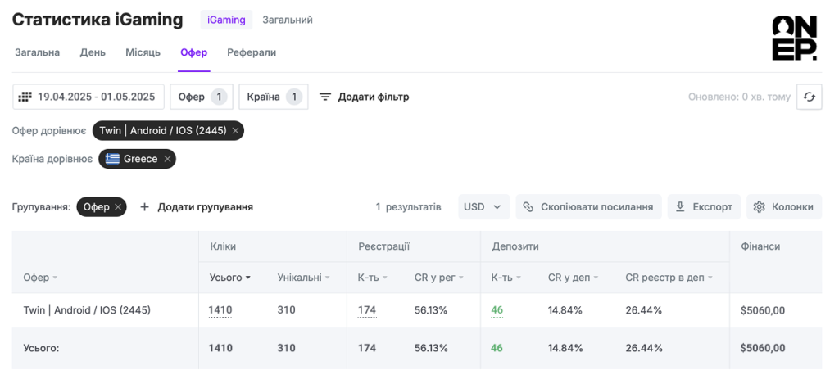Sort by CR реєстр в деп column header

(x=669, y=277)
